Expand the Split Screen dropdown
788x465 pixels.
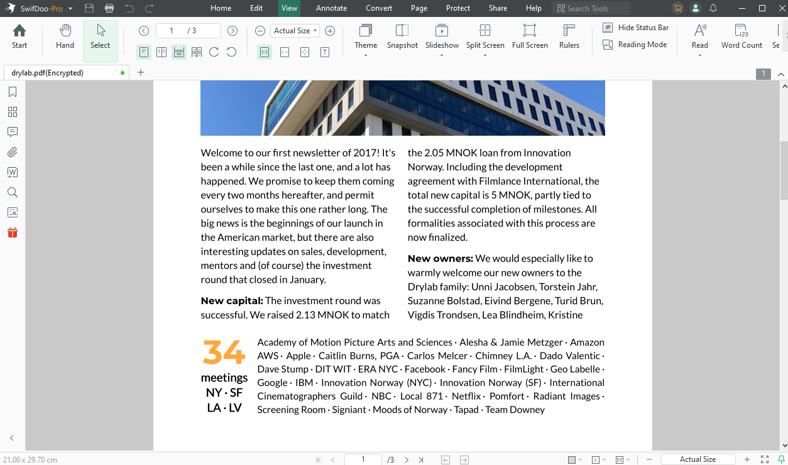click(485, 55)
